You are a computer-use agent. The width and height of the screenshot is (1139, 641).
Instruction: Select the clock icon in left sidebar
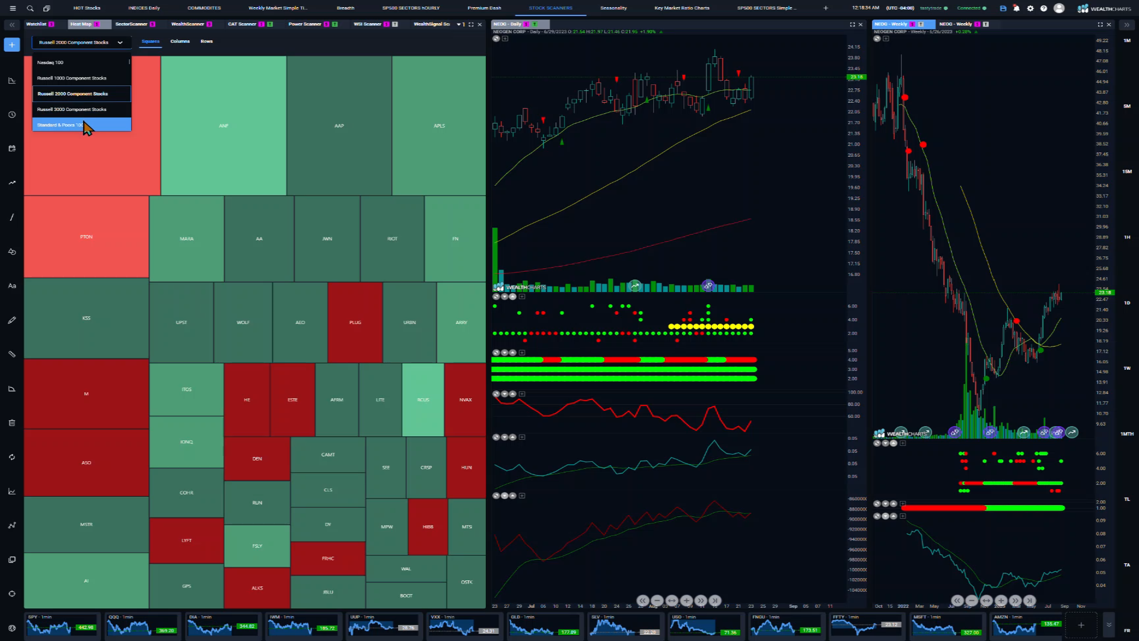(x=12, y=115)
